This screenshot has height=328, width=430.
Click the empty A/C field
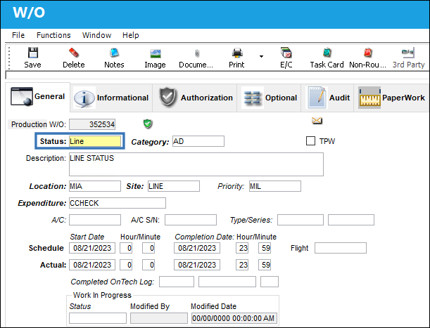(x=95, y=220)
